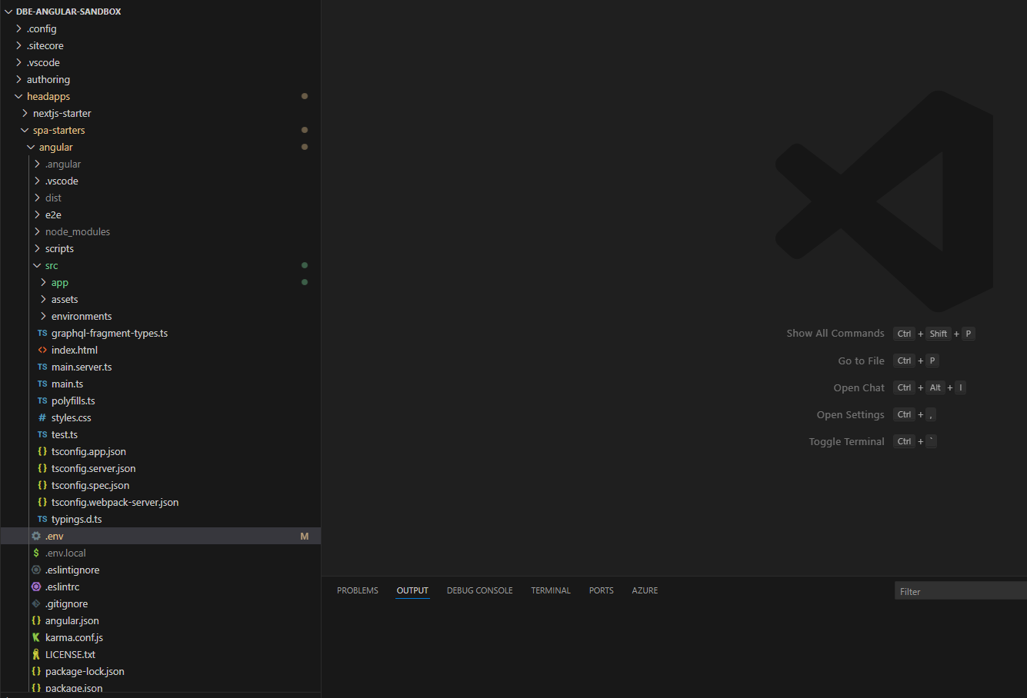Click the braces icon beside angular.json
The height and width of the screenshot is (698, 1027).
[36, 620]
